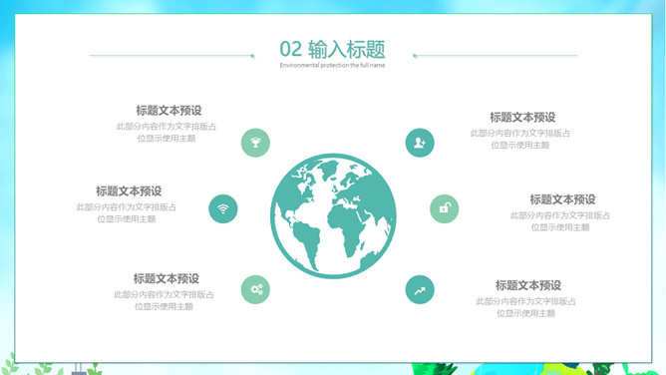Click heading text beside the wifi icon
The height and width of the screenshot is (375, 666).
click(x=129, y=191)
